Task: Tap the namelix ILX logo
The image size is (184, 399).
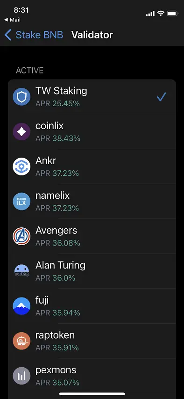Action: point(21,201)
